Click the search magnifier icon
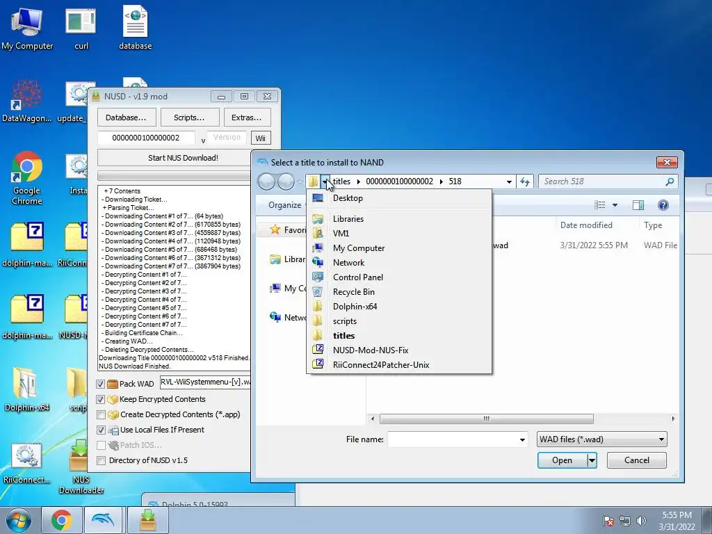Screen dimensions: 712x534 point(670,181)
